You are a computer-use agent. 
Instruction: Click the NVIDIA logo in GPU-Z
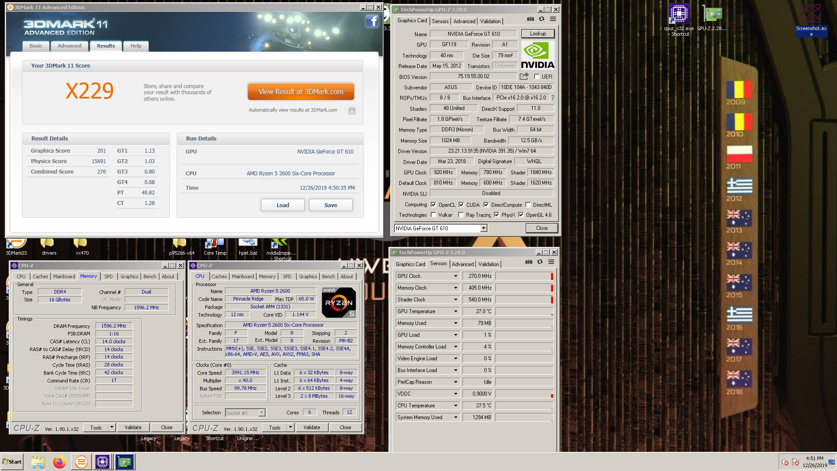[538, 55]
